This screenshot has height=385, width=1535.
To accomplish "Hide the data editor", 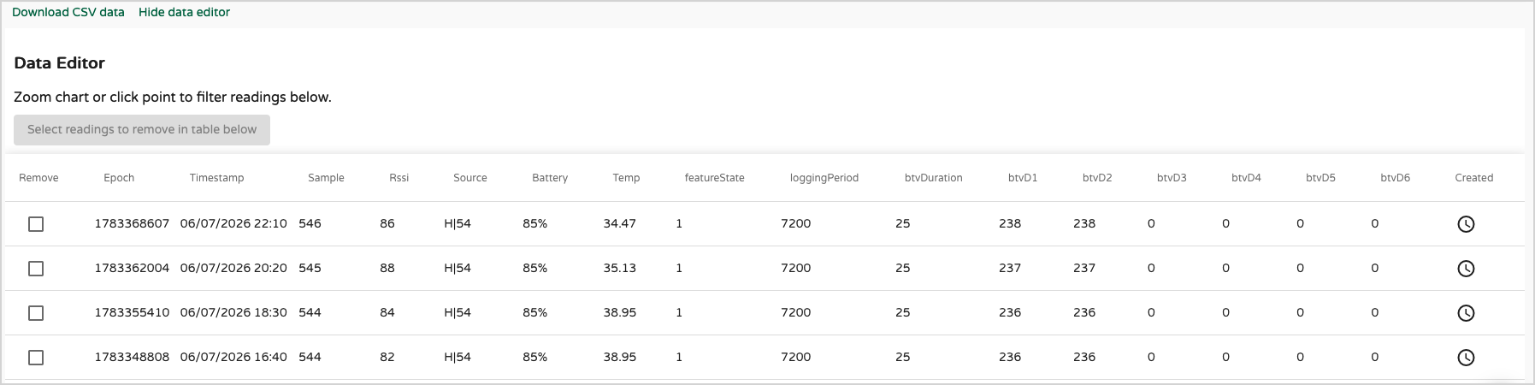I will coord(184,12).
